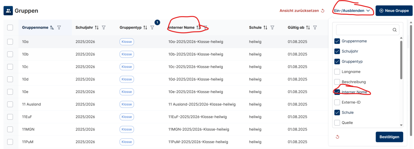The height and width of the screenshot is (149, 414).
Task: Sort the Gruppentyp column via its arrows
Action: point(145,27)
